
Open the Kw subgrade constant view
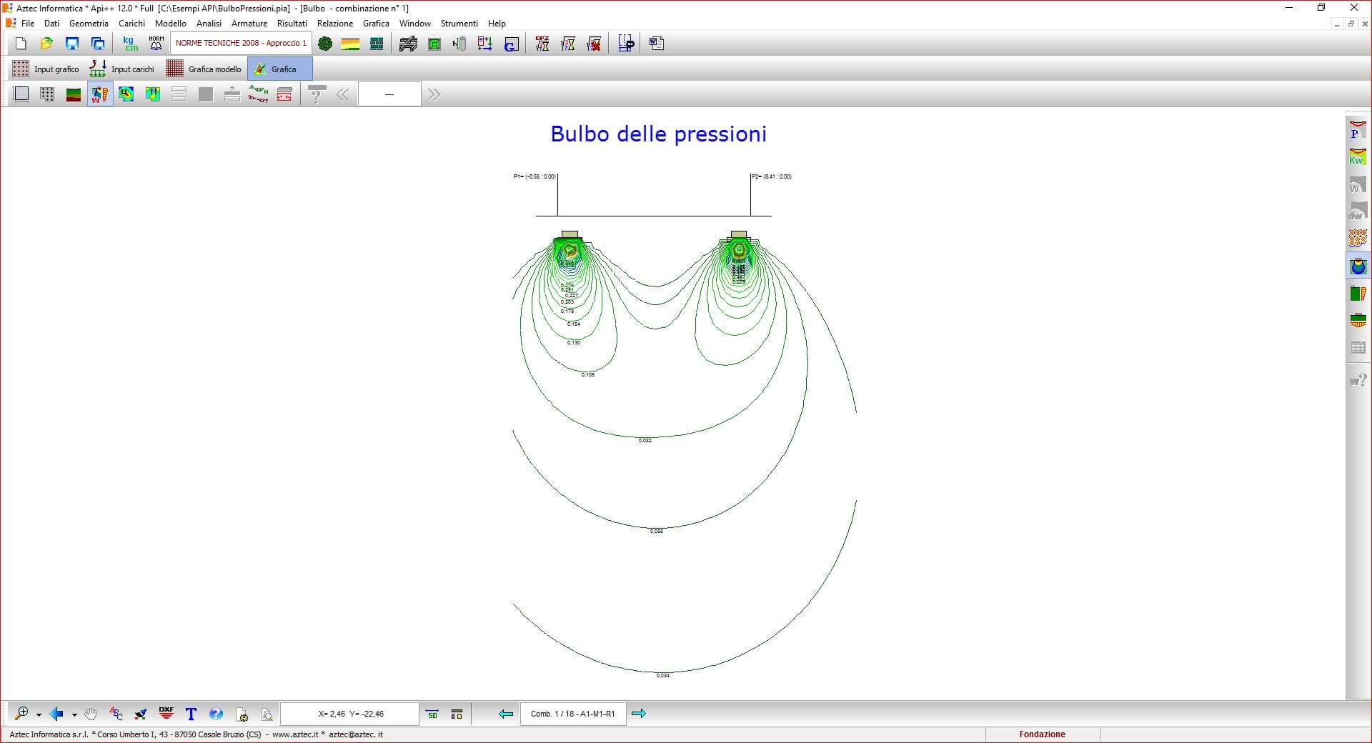[x=1357, y=157]
